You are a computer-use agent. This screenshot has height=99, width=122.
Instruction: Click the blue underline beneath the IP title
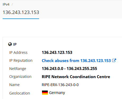[21, 19]
